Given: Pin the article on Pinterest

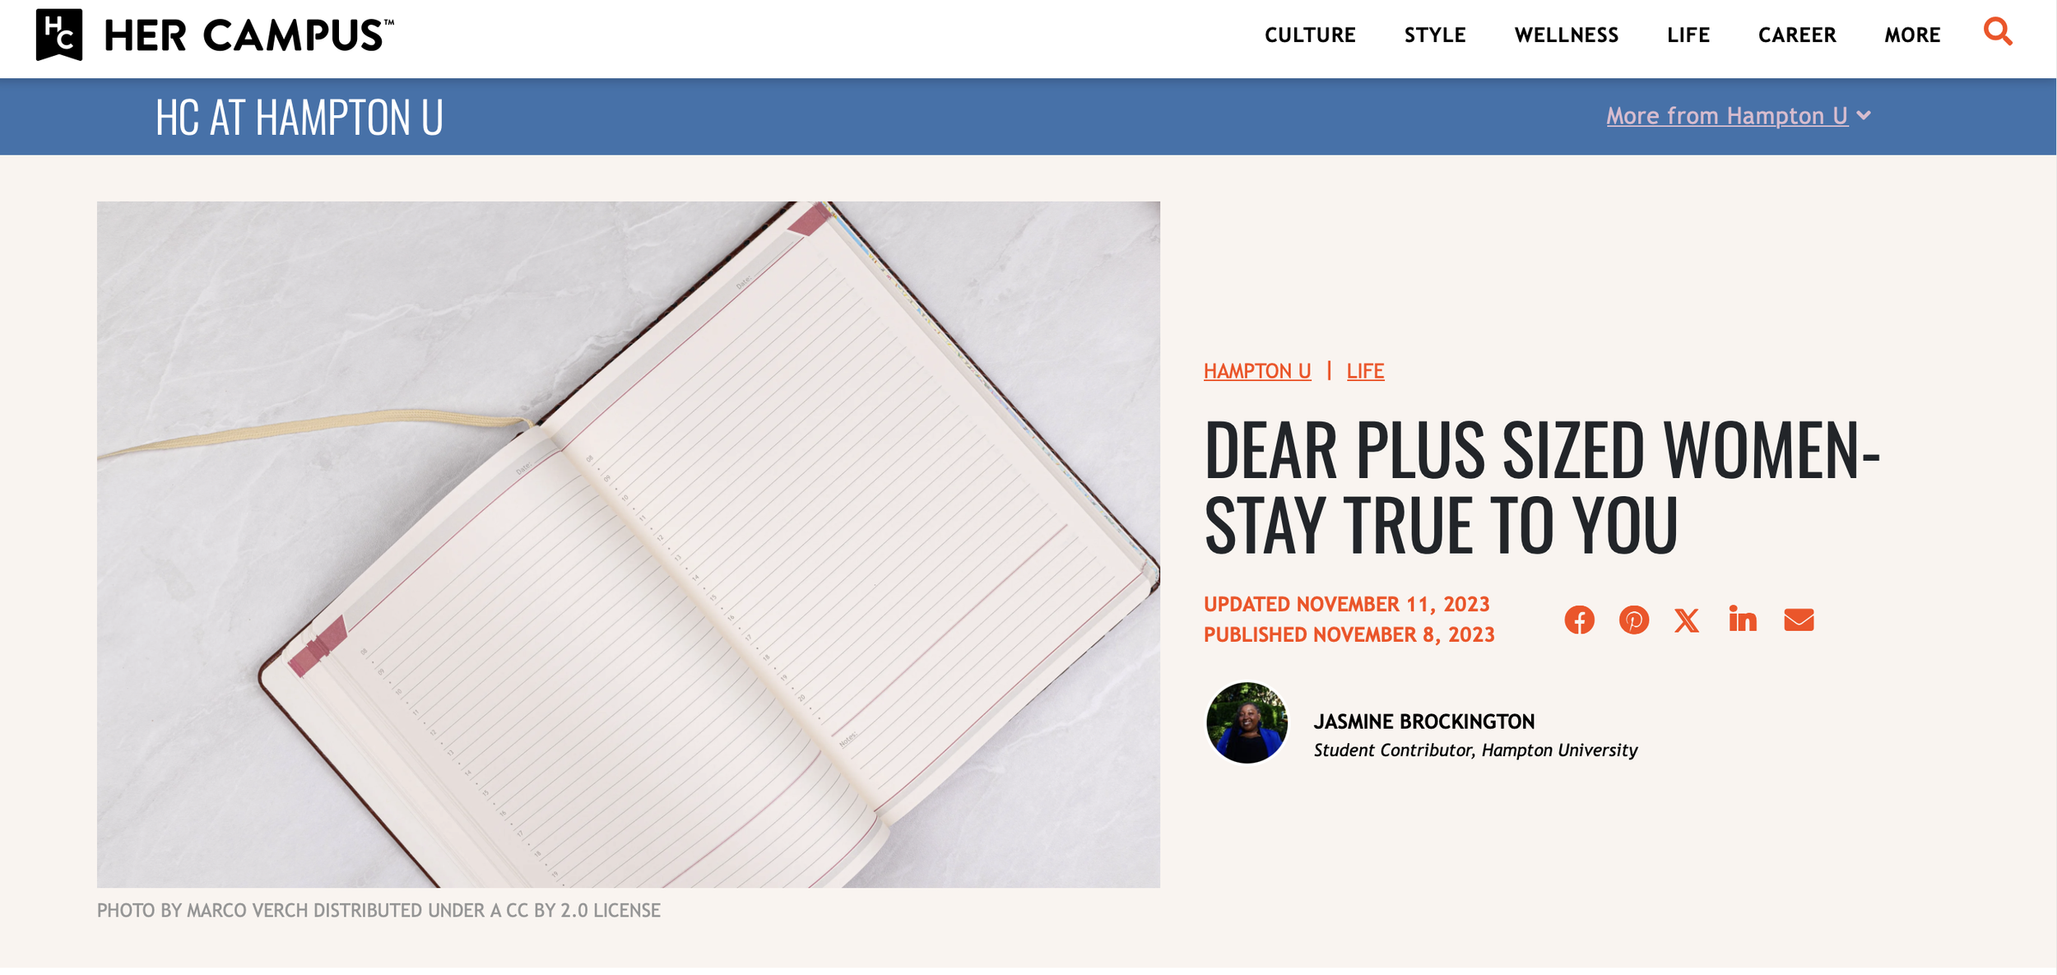Looking at the screenshot, I should pyautogui.click(x=1633, y=620).
